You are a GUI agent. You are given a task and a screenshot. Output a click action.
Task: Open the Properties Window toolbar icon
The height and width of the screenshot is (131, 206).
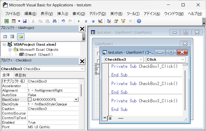tap(116, 21)
